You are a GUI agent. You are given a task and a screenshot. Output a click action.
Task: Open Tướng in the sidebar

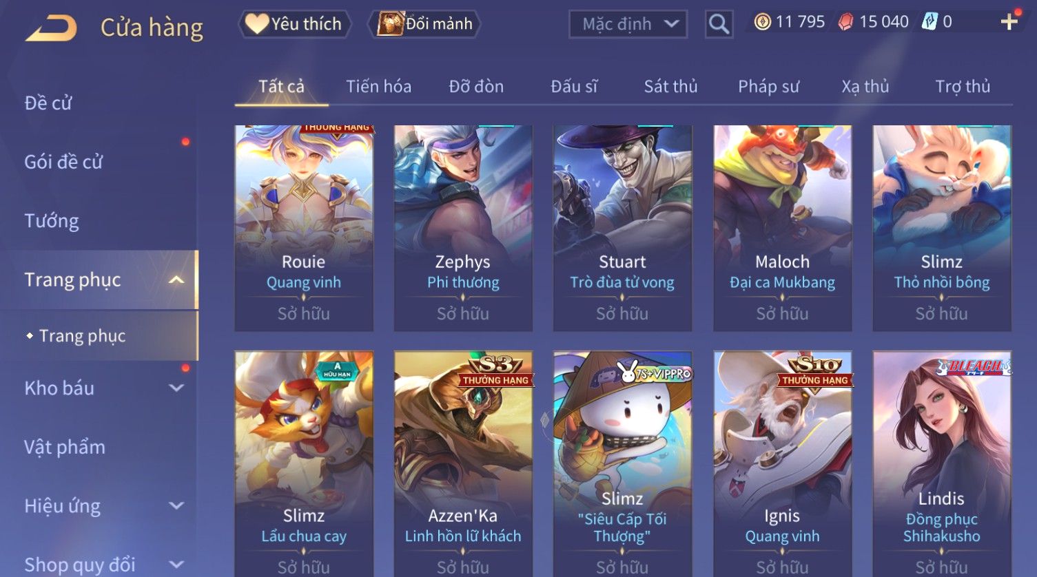52,221
